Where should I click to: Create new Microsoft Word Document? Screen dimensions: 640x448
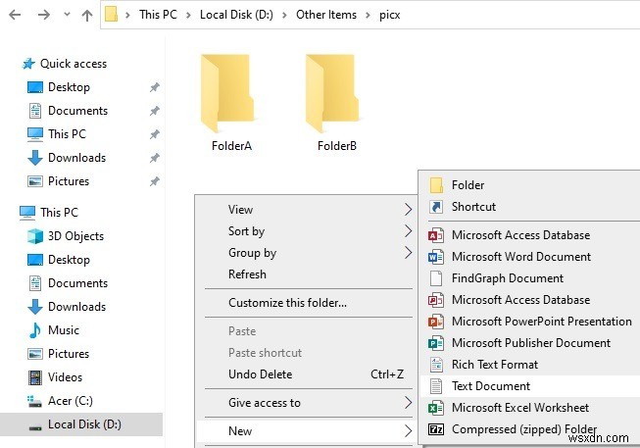click(x=530, y=257)
